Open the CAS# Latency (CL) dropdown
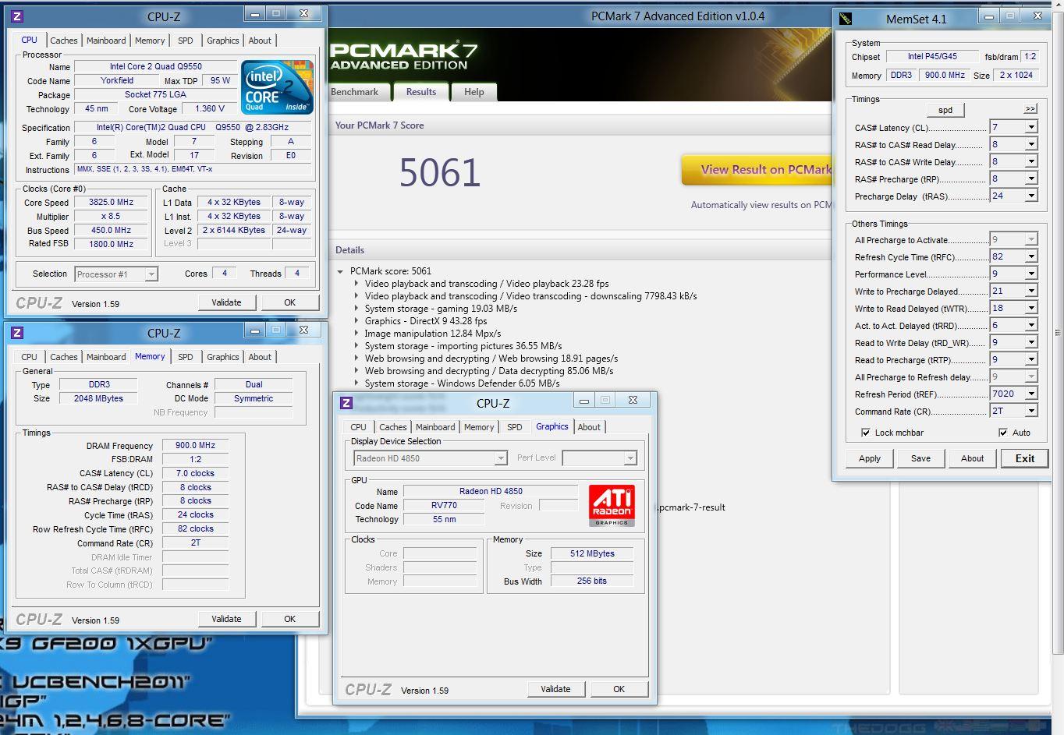 coord(1031,127)
